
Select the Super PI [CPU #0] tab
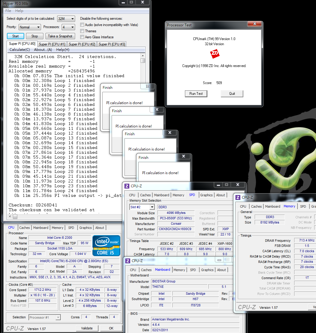(x=22, y=44)
